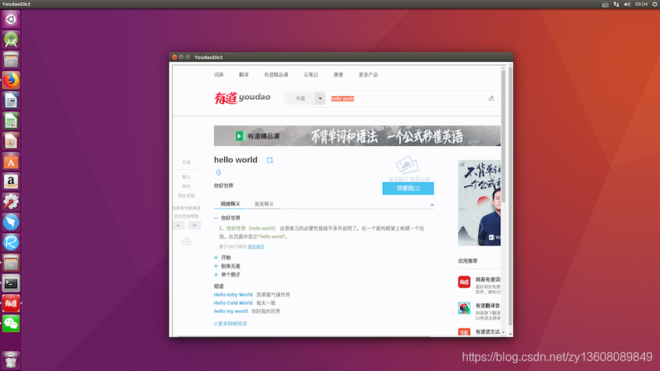Screen dimensions: 660x371
Task: Click the 想要图(2) button
Action: [x=408, y=188]
